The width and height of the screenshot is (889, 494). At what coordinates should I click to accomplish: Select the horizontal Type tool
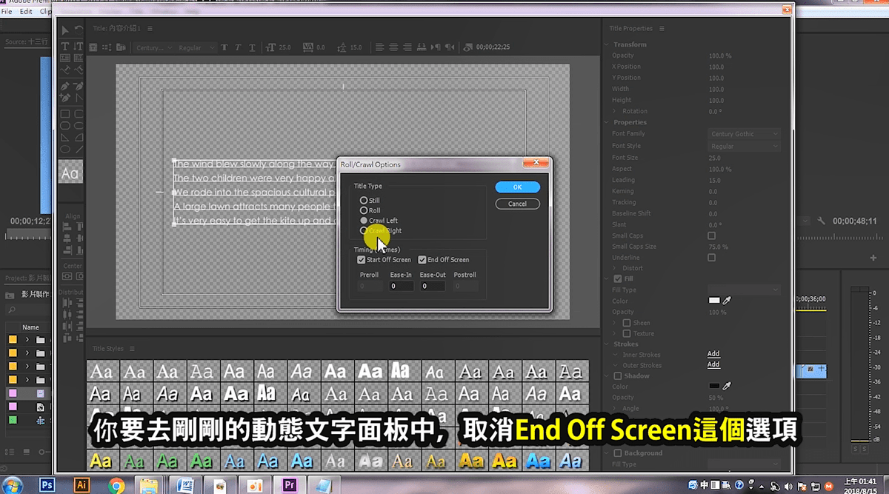coord(65,47)
